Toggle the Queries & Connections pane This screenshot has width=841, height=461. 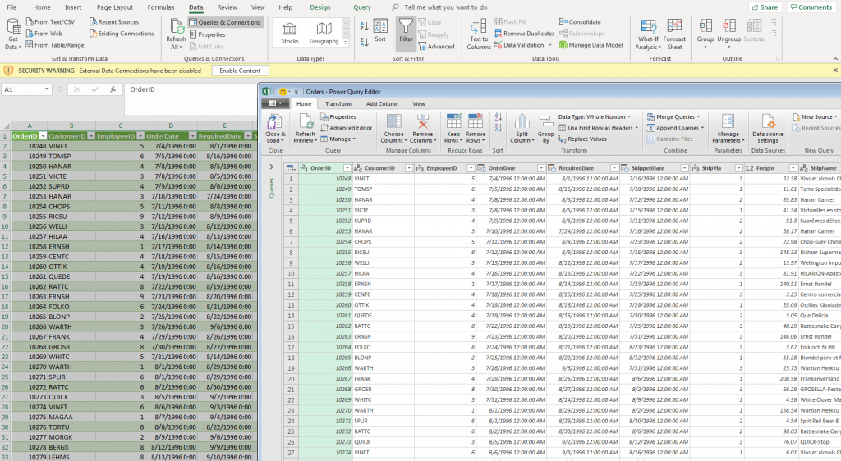pyautogui.click(x=225, y=22)
